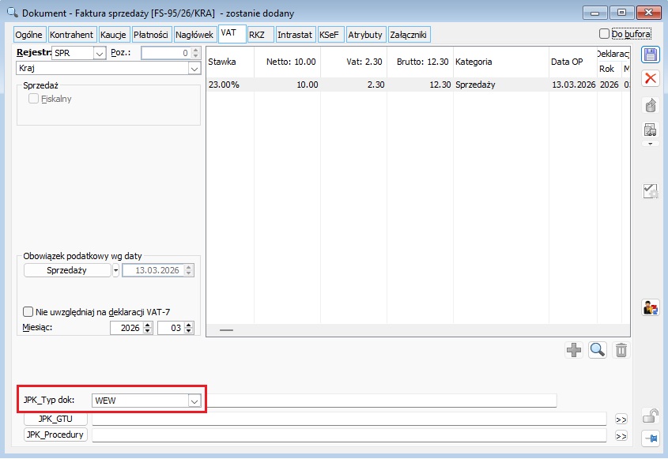Click the JPK_Procedury text field

click(x=349, y=435)
